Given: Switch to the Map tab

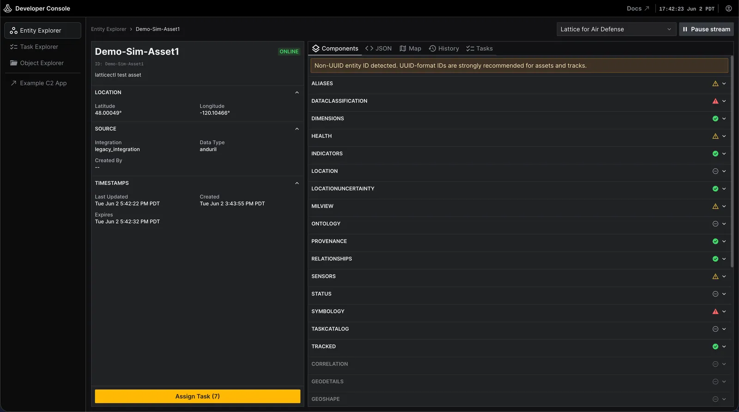Looking at the screenshot, I should point(410,48).
